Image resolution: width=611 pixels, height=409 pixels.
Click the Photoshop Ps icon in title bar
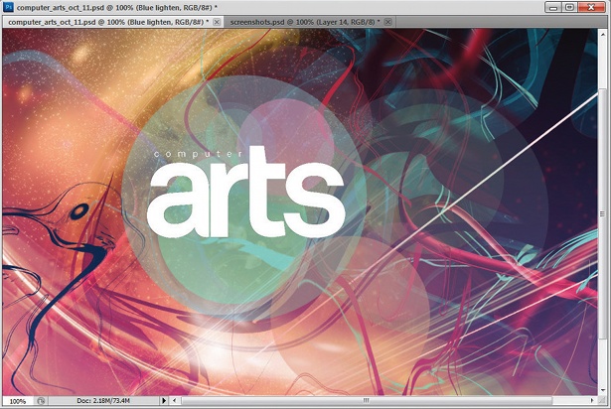coord(8,7)
